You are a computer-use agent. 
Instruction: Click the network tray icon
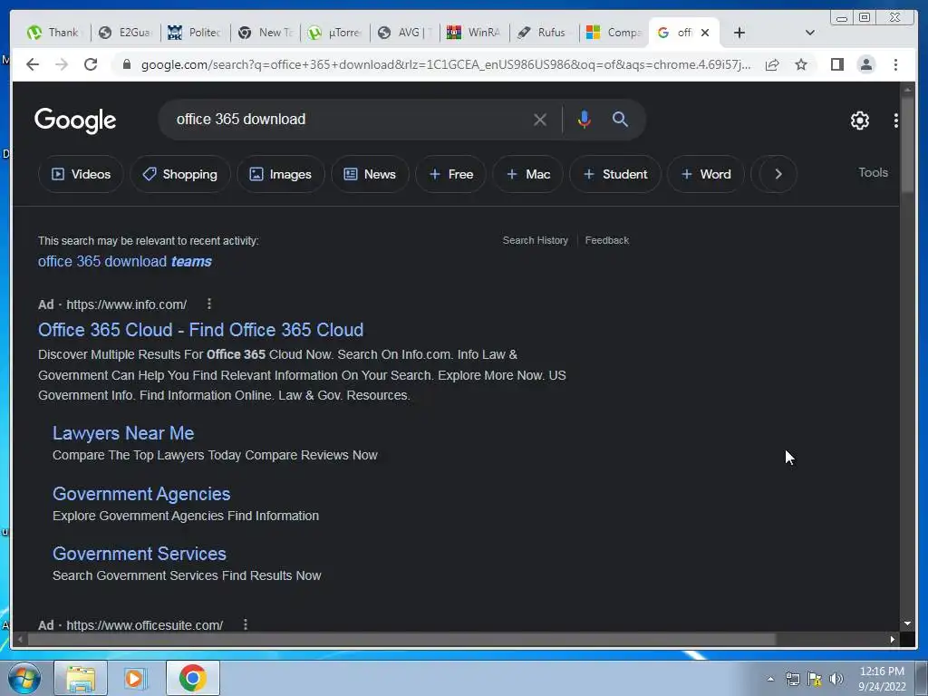tap(792, 679)
